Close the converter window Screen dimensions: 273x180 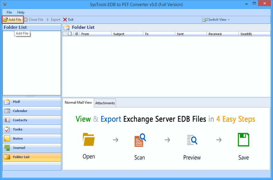265,3
